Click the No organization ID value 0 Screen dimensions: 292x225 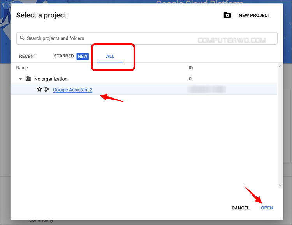[190, 79]
